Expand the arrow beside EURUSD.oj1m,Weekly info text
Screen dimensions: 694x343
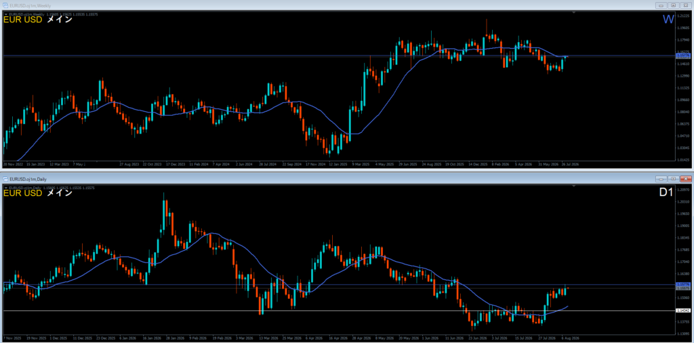coord(5,15)
